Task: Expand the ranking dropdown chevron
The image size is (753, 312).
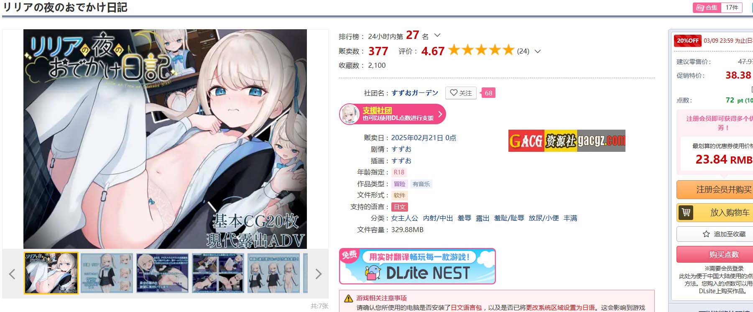Action: pyautogui.click(x=437, y=36)
